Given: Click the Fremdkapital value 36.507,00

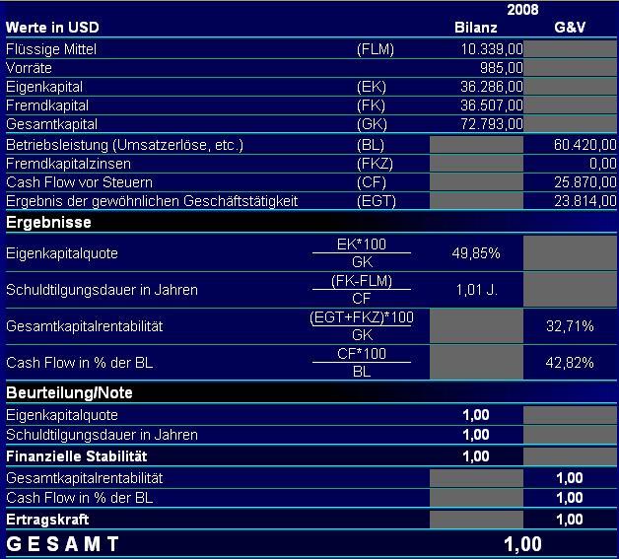Looking at the screenshot, I should (492, 105).
